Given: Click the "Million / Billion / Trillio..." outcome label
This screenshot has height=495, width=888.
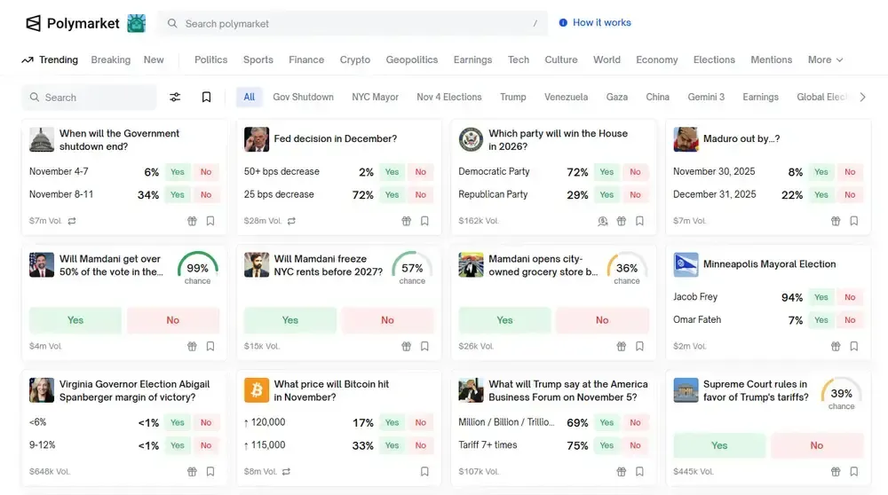Looking at the screenshot, I should (x=506, y=422).
